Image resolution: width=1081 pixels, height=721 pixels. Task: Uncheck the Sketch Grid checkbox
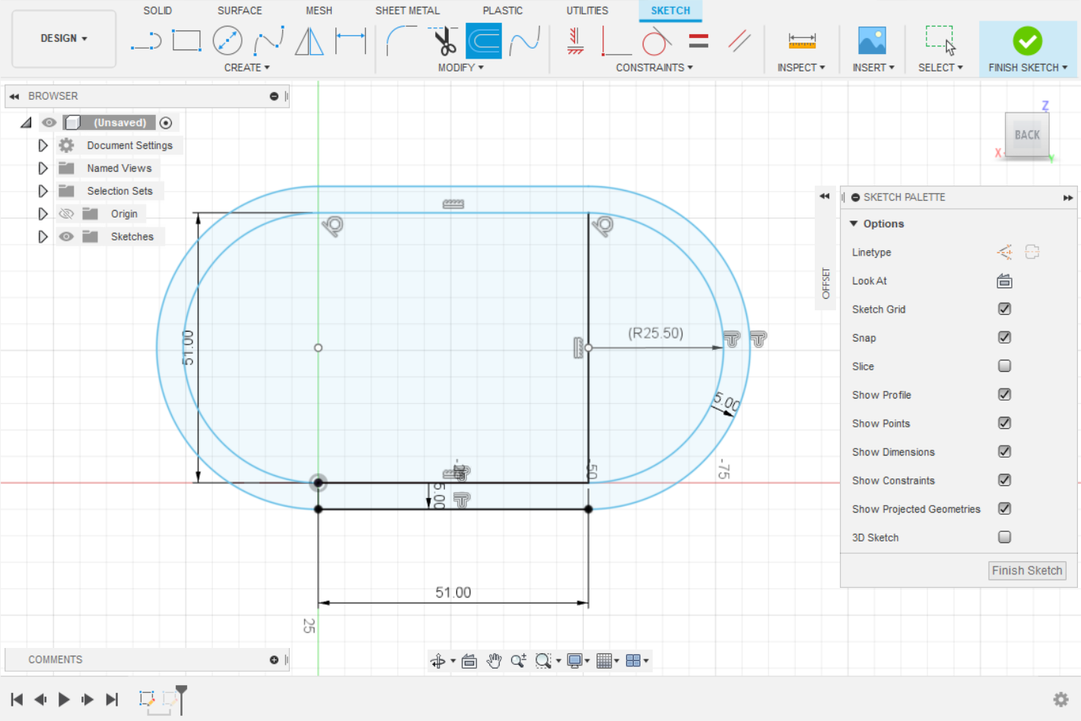click(x=1004, y=309)
